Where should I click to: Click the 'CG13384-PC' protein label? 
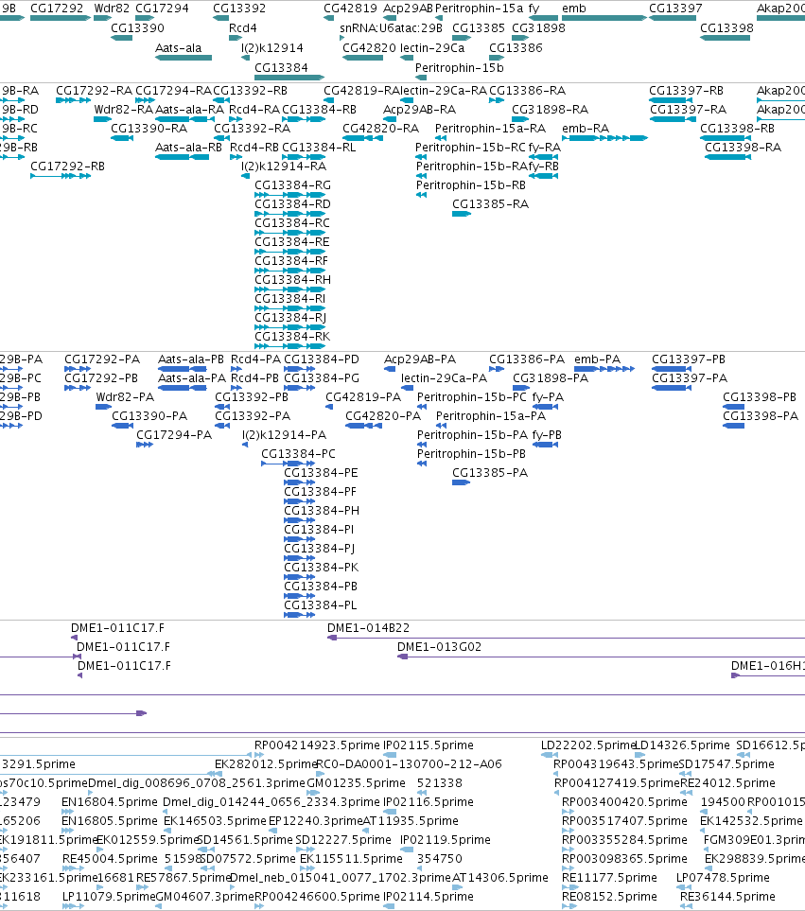click(298, 454)
